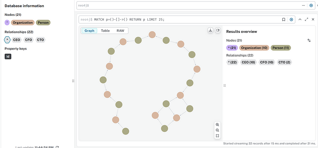Click the Person (11) badge
This screenshot has height=148, width=318.
[281, 48]
